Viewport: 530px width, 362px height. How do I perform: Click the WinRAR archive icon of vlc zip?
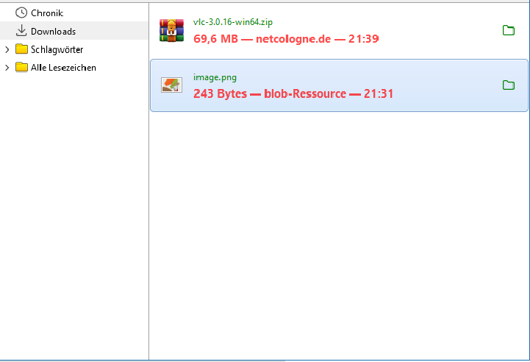[172, 30]
